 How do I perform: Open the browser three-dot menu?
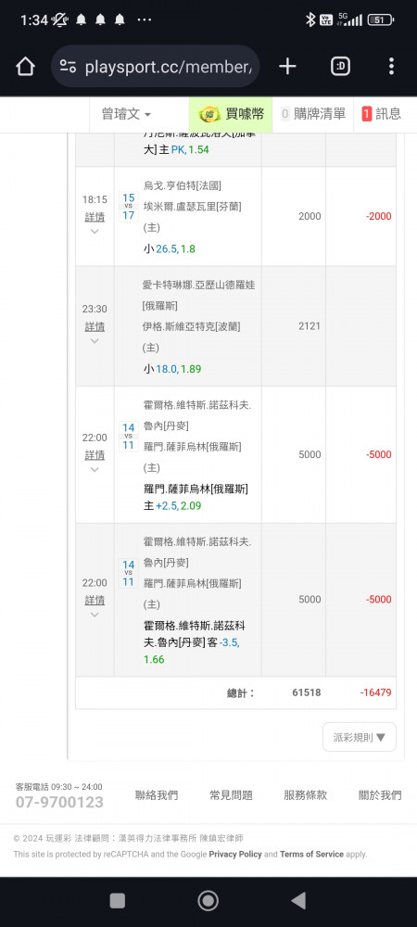(391, 66)
